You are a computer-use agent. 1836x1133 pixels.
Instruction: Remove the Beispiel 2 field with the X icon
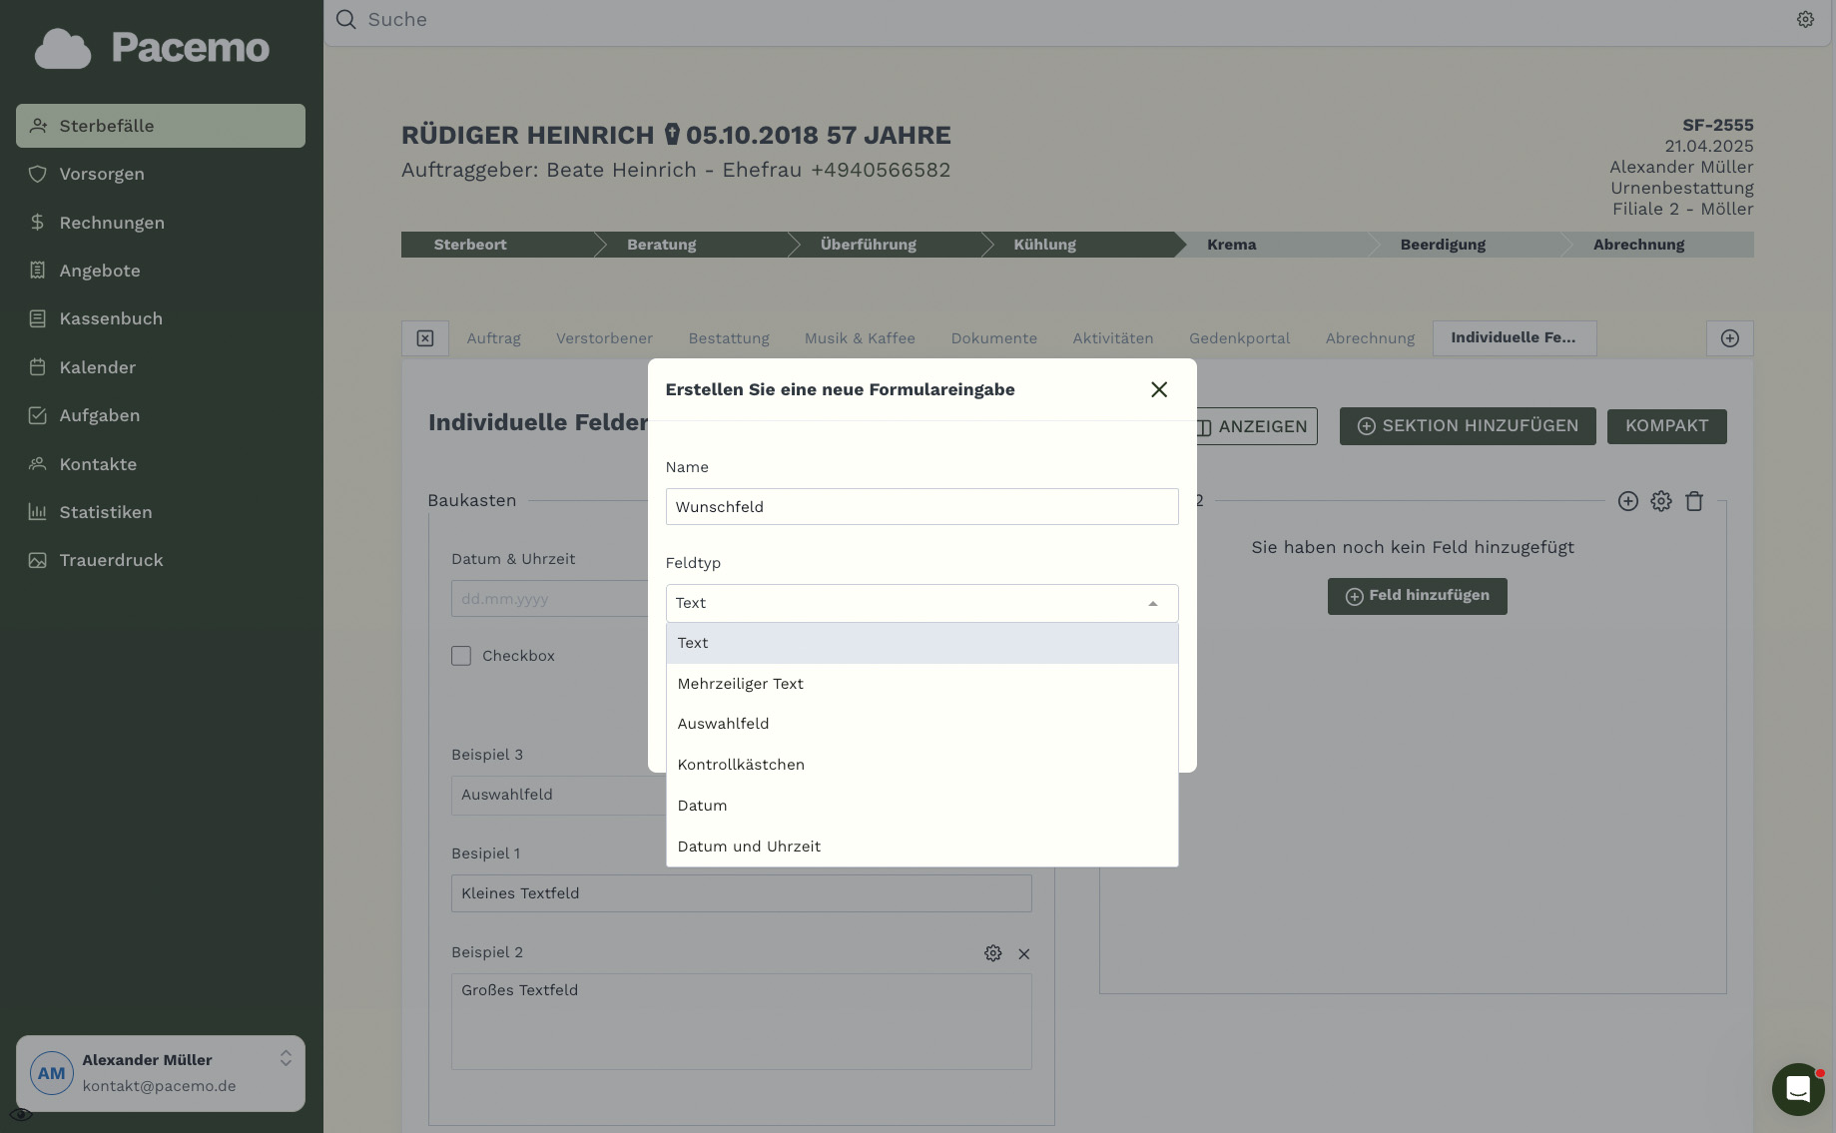(x=1023, y=954)
